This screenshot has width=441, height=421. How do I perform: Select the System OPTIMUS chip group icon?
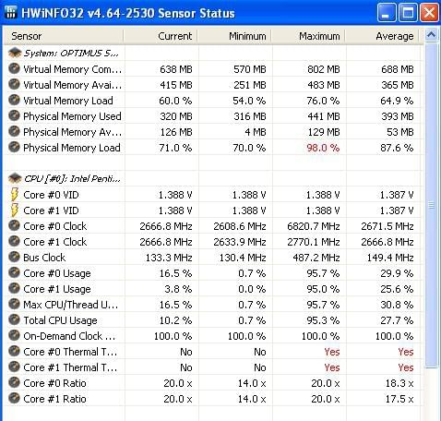tap(15, 53)
